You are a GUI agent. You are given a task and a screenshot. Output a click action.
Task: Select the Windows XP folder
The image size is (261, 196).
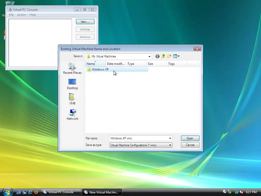117,69
